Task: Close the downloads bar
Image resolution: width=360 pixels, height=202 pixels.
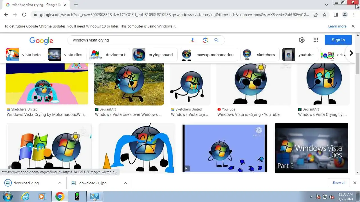Action: coord(355,183)
